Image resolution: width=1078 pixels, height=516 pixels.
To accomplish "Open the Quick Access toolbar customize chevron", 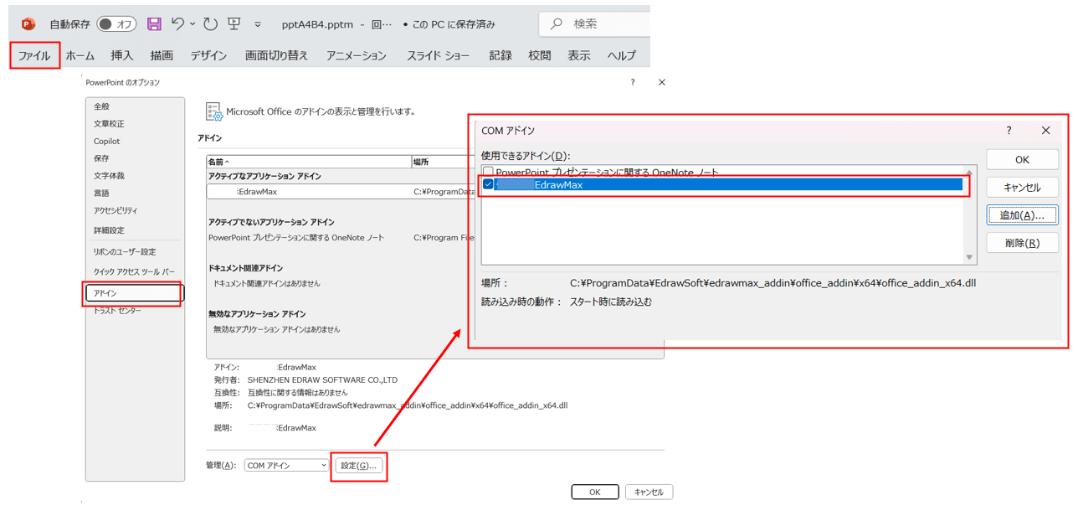I will [257, 23].
